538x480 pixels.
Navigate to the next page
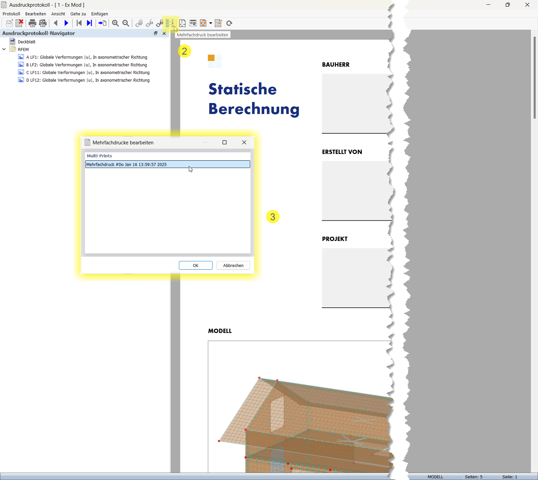tap(67, 23)
